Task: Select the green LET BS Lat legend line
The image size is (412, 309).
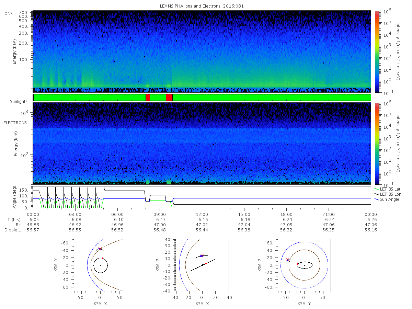Action: coord(378,190)
